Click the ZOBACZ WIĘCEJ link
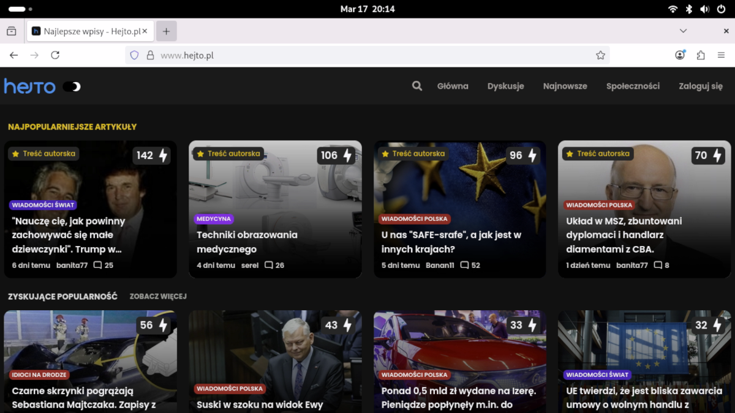735x413 pixels. click(x=158, y=296)
